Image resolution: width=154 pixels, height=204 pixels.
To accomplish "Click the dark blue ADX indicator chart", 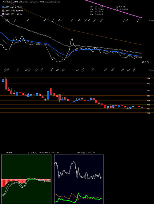I will click(x=79, y=179).
